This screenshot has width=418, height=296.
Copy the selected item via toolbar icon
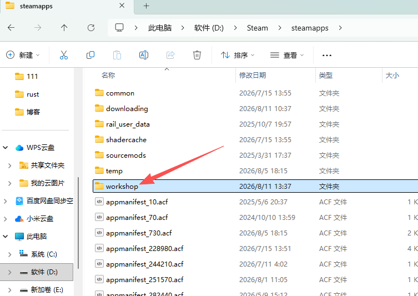[90, 55]
